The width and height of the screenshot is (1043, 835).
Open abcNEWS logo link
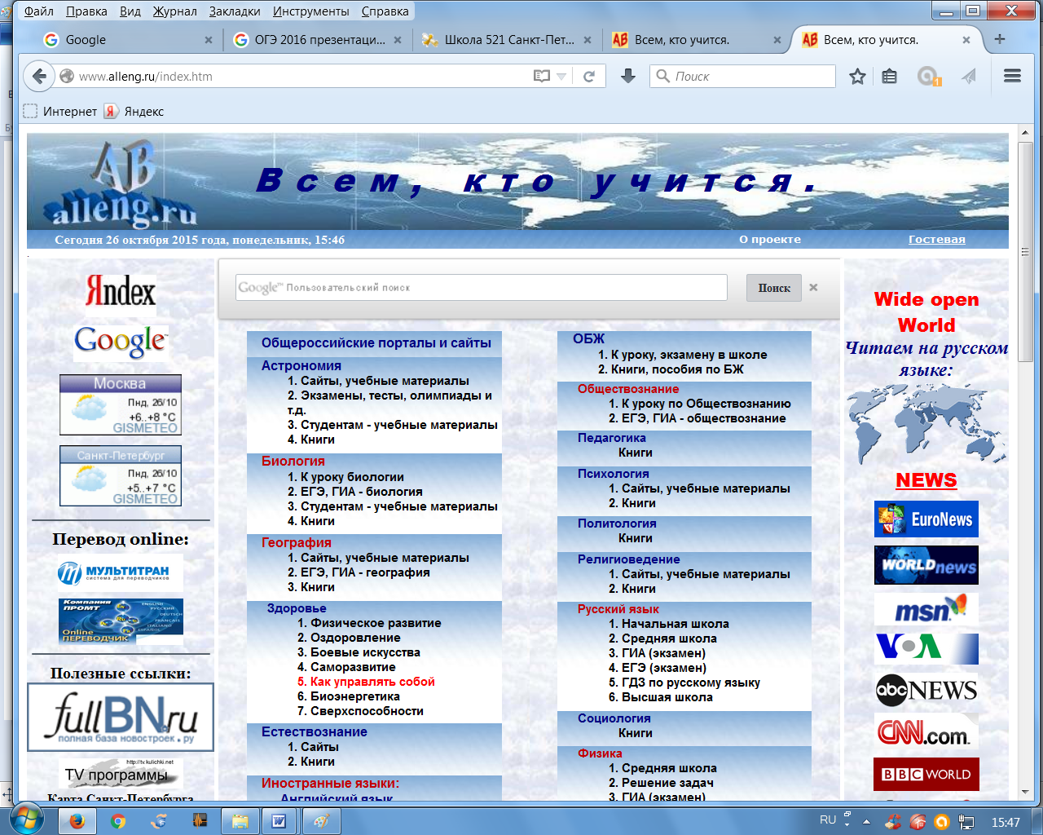[926, 691]
